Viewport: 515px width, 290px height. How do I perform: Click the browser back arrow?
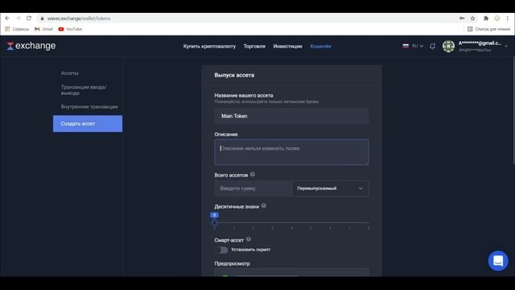(7, 19)
